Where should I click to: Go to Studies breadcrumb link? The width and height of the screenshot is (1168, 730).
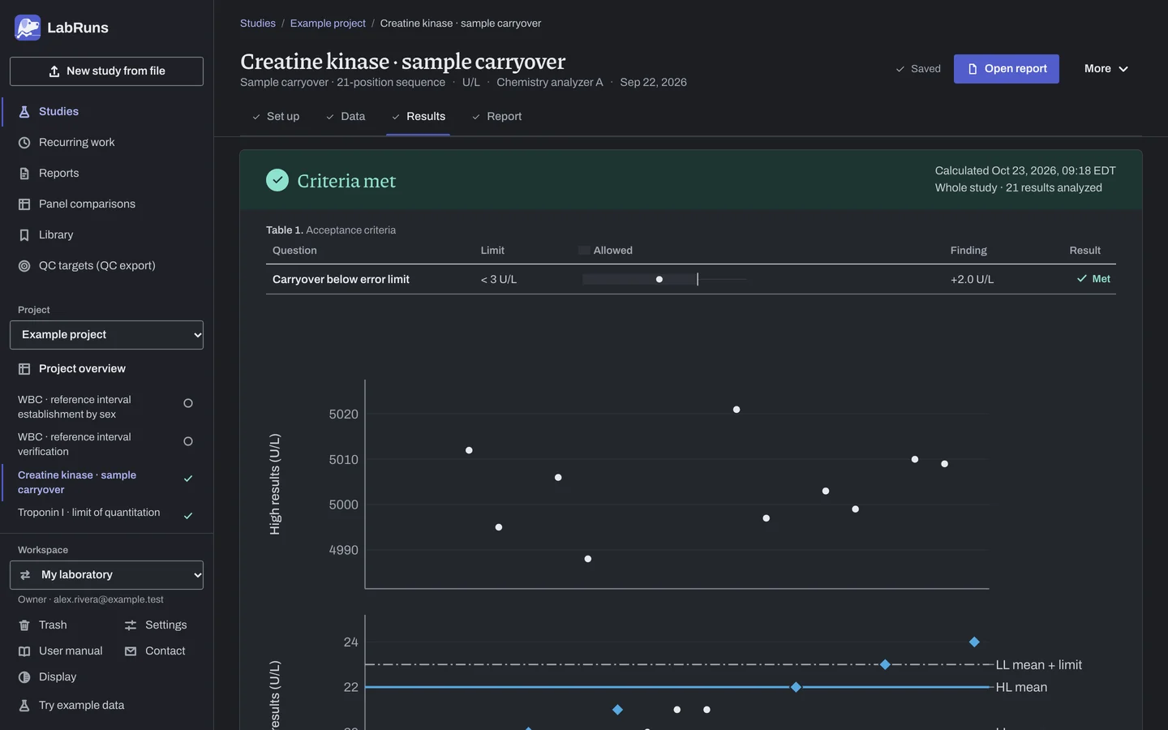point(258,24)
